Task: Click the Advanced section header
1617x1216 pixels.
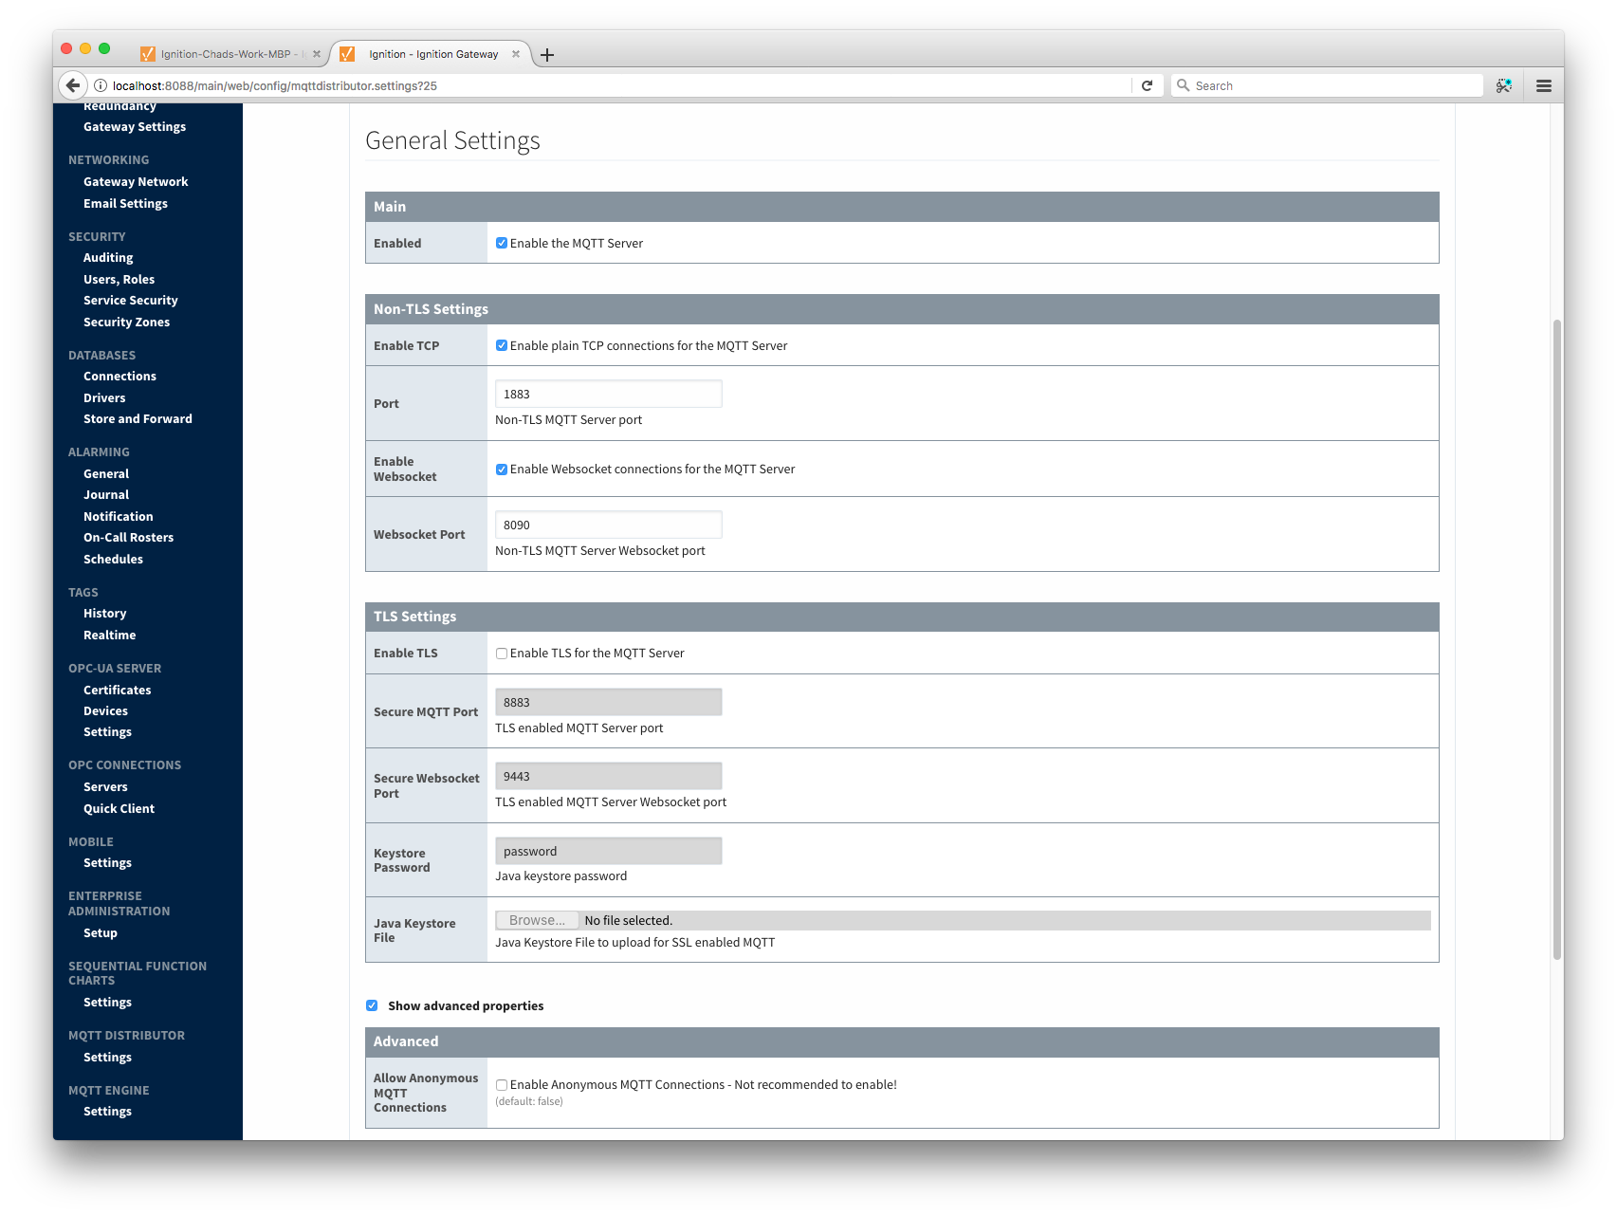Action: (902, 1041)
